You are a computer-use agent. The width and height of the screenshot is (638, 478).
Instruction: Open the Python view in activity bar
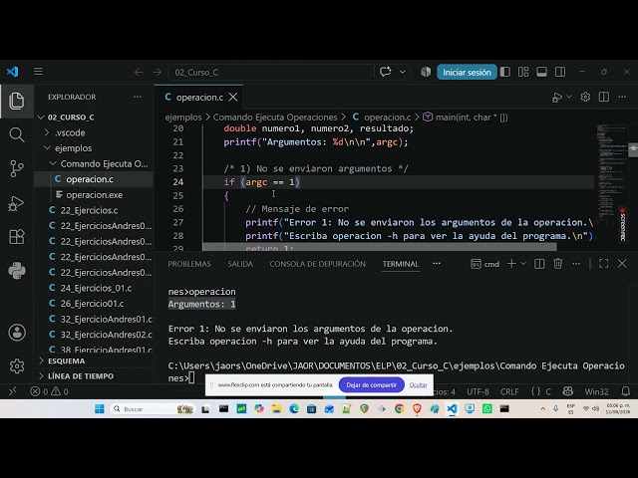tap(17, 271)
